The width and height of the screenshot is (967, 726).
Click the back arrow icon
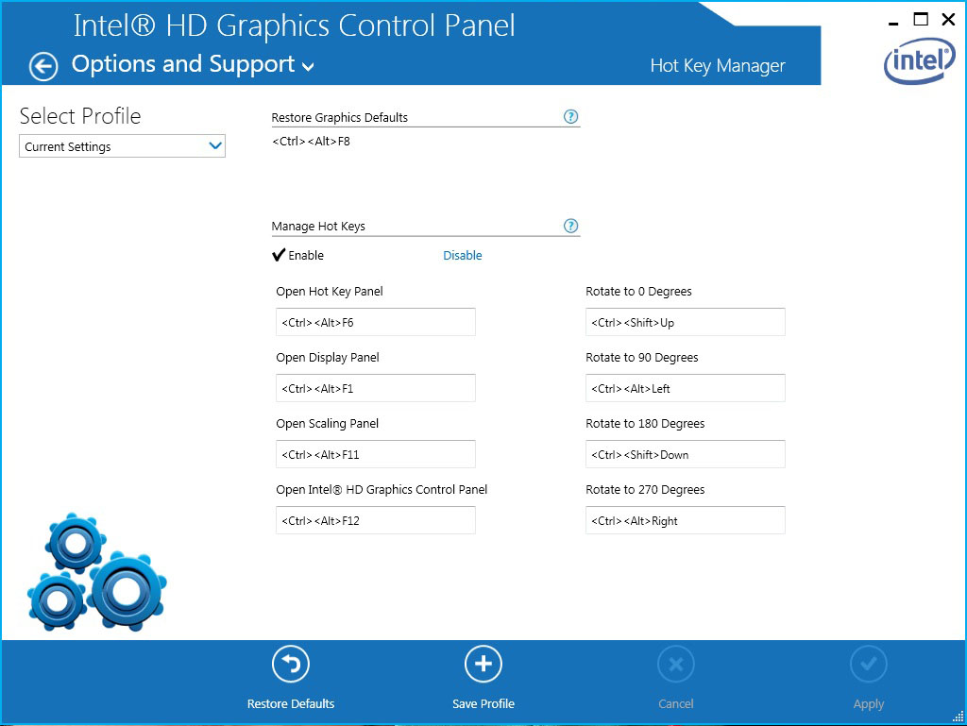43,66
